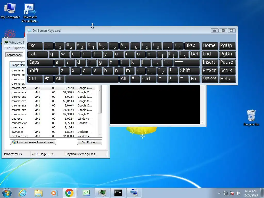
Task: Launch Internet Explorer from the taskbar
Action: (23, 193)
